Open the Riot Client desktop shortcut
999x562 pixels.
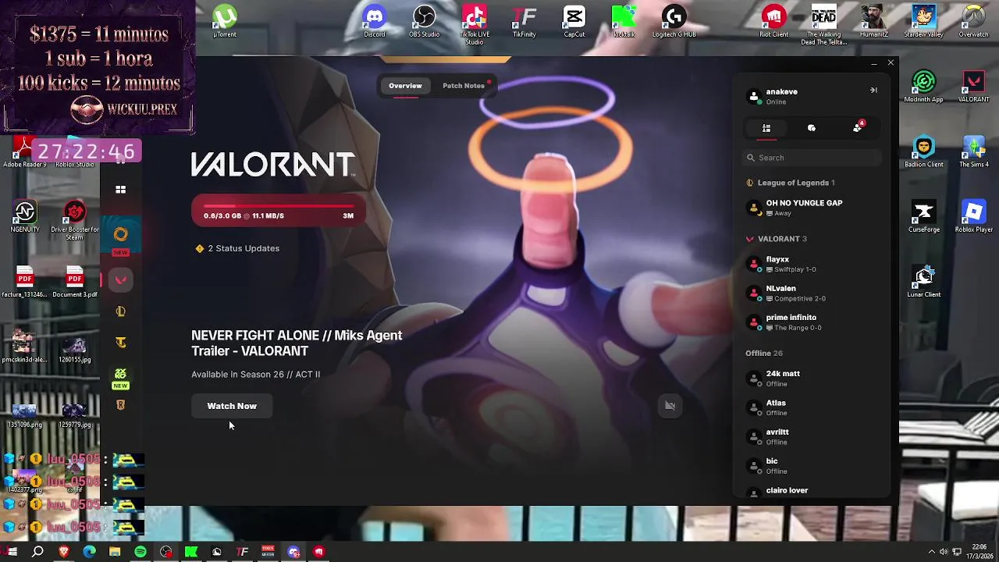tap(774, 21)
